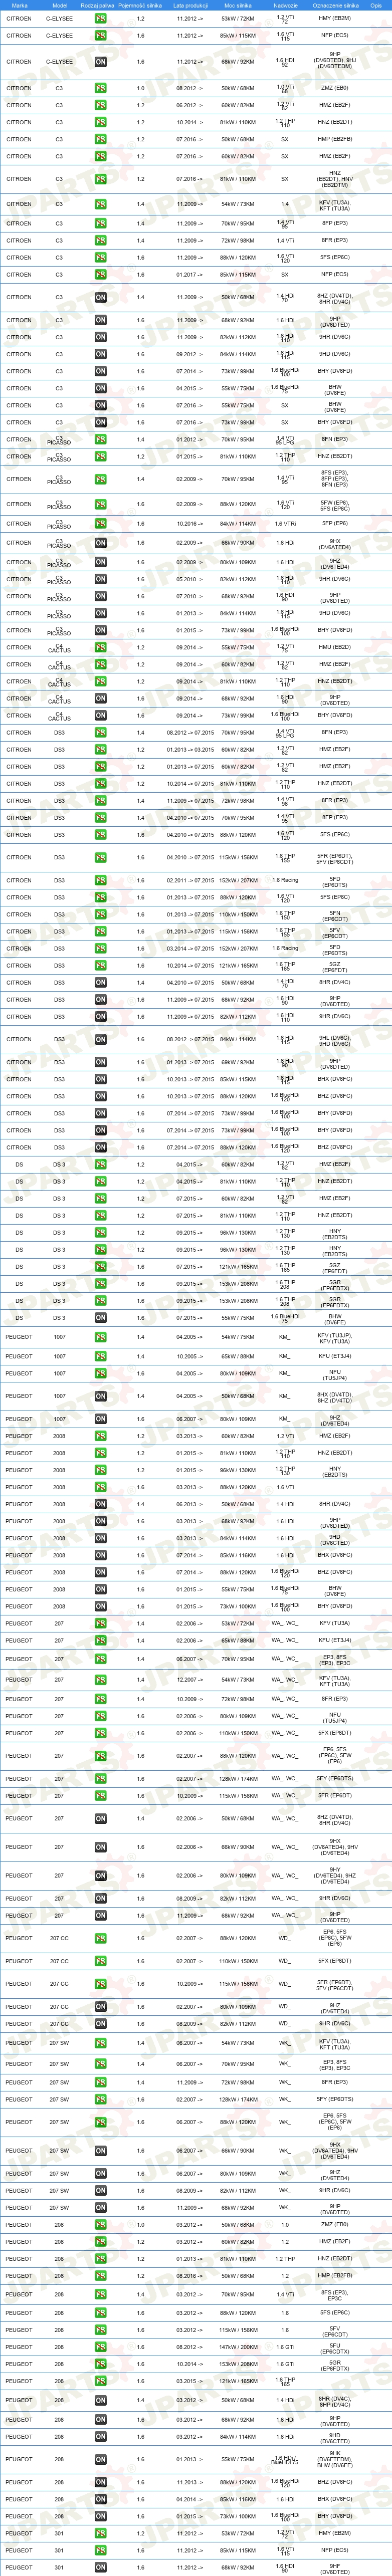The image size is (392, 2576).
Task: Click petrol icon in Citroen DS3 5GZ (EP6FDT) row
Action: pos(100,966)
